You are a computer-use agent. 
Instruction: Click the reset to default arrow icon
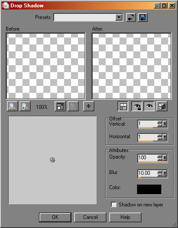(131, 17)
